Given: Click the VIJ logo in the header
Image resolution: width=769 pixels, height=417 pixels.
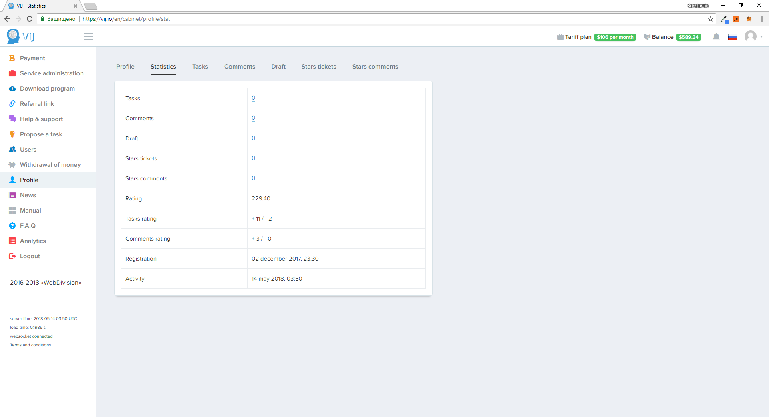Looking at the screenshot, I should point(21,36).
